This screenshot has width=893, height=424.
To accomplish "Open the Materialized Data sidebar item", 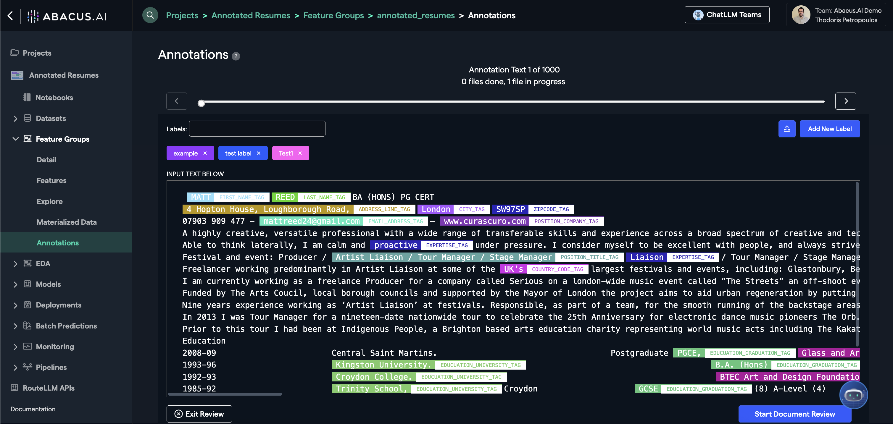I will click(x=67, y=222).
